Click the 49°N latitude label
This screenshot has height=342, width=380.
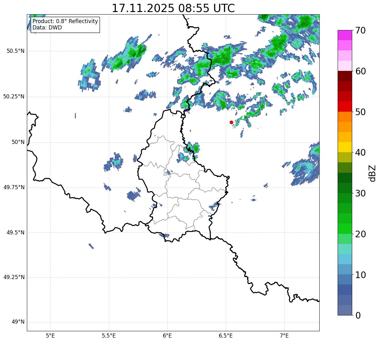(x=18, y=322)
